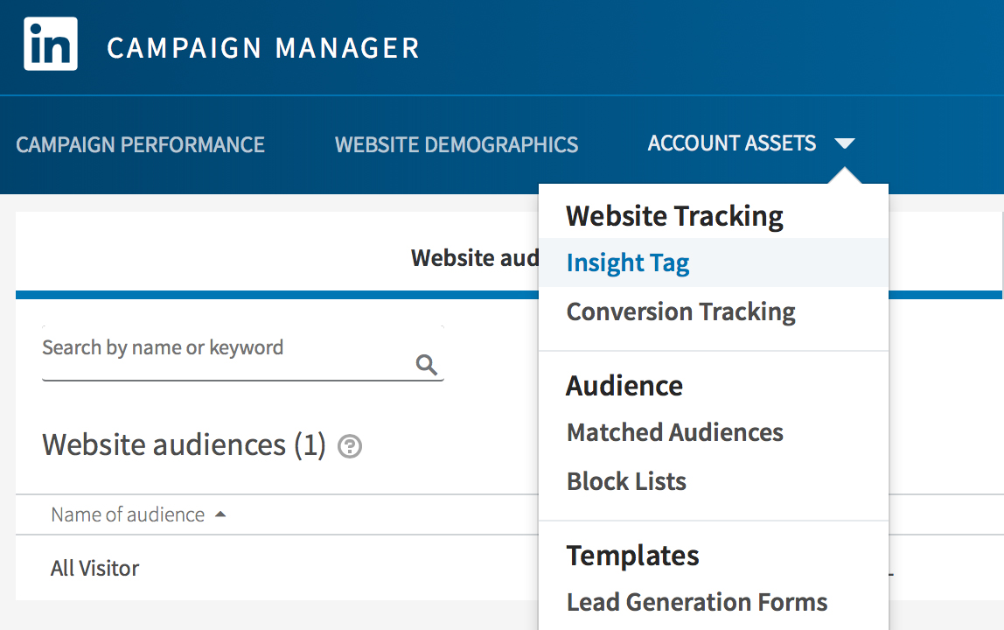Screen dimensions: 1004x630
Task: Toggle the Name of audience sort arrow
Action: click(x=220, y=514)
